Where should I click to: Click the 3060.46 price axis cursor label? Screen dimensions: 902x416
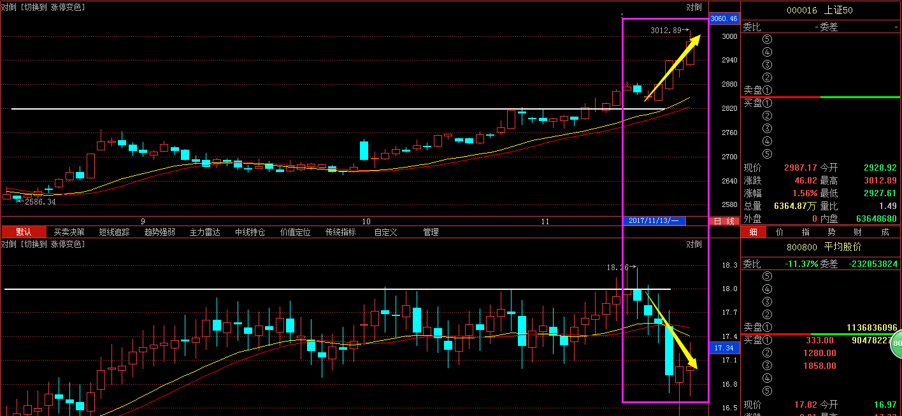point(724,18)
